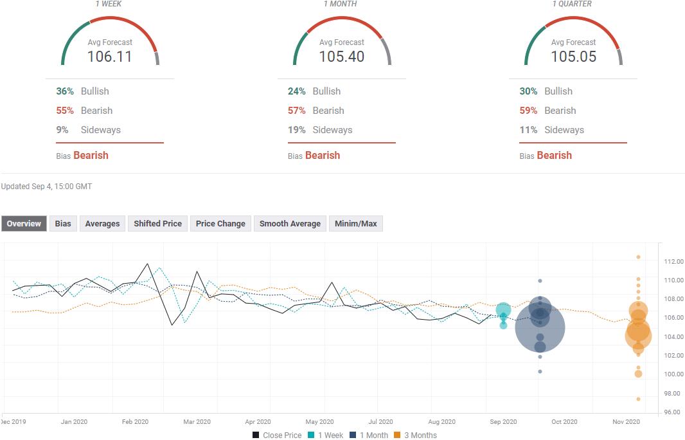Select the Smooth Average tab

pos(290,223)
